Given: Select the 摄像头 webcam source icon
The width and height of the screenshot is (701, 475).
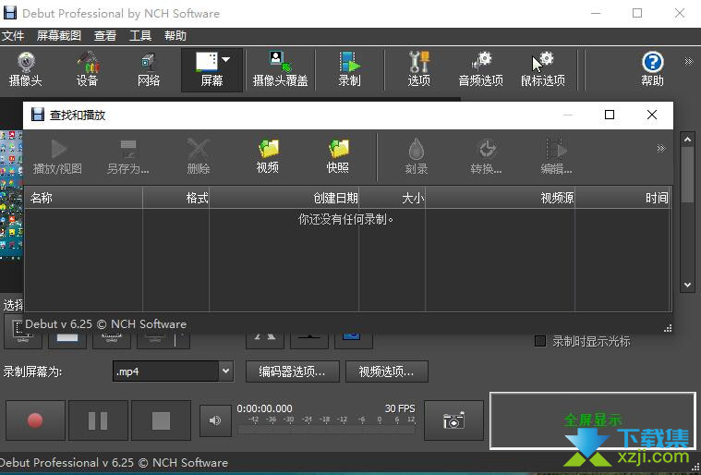Looking at the screenshot, I should tap(26, 69).
